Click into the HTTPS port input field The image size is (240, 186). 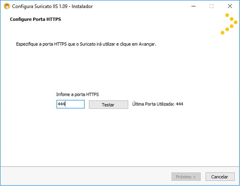click(x=70, y=104)
